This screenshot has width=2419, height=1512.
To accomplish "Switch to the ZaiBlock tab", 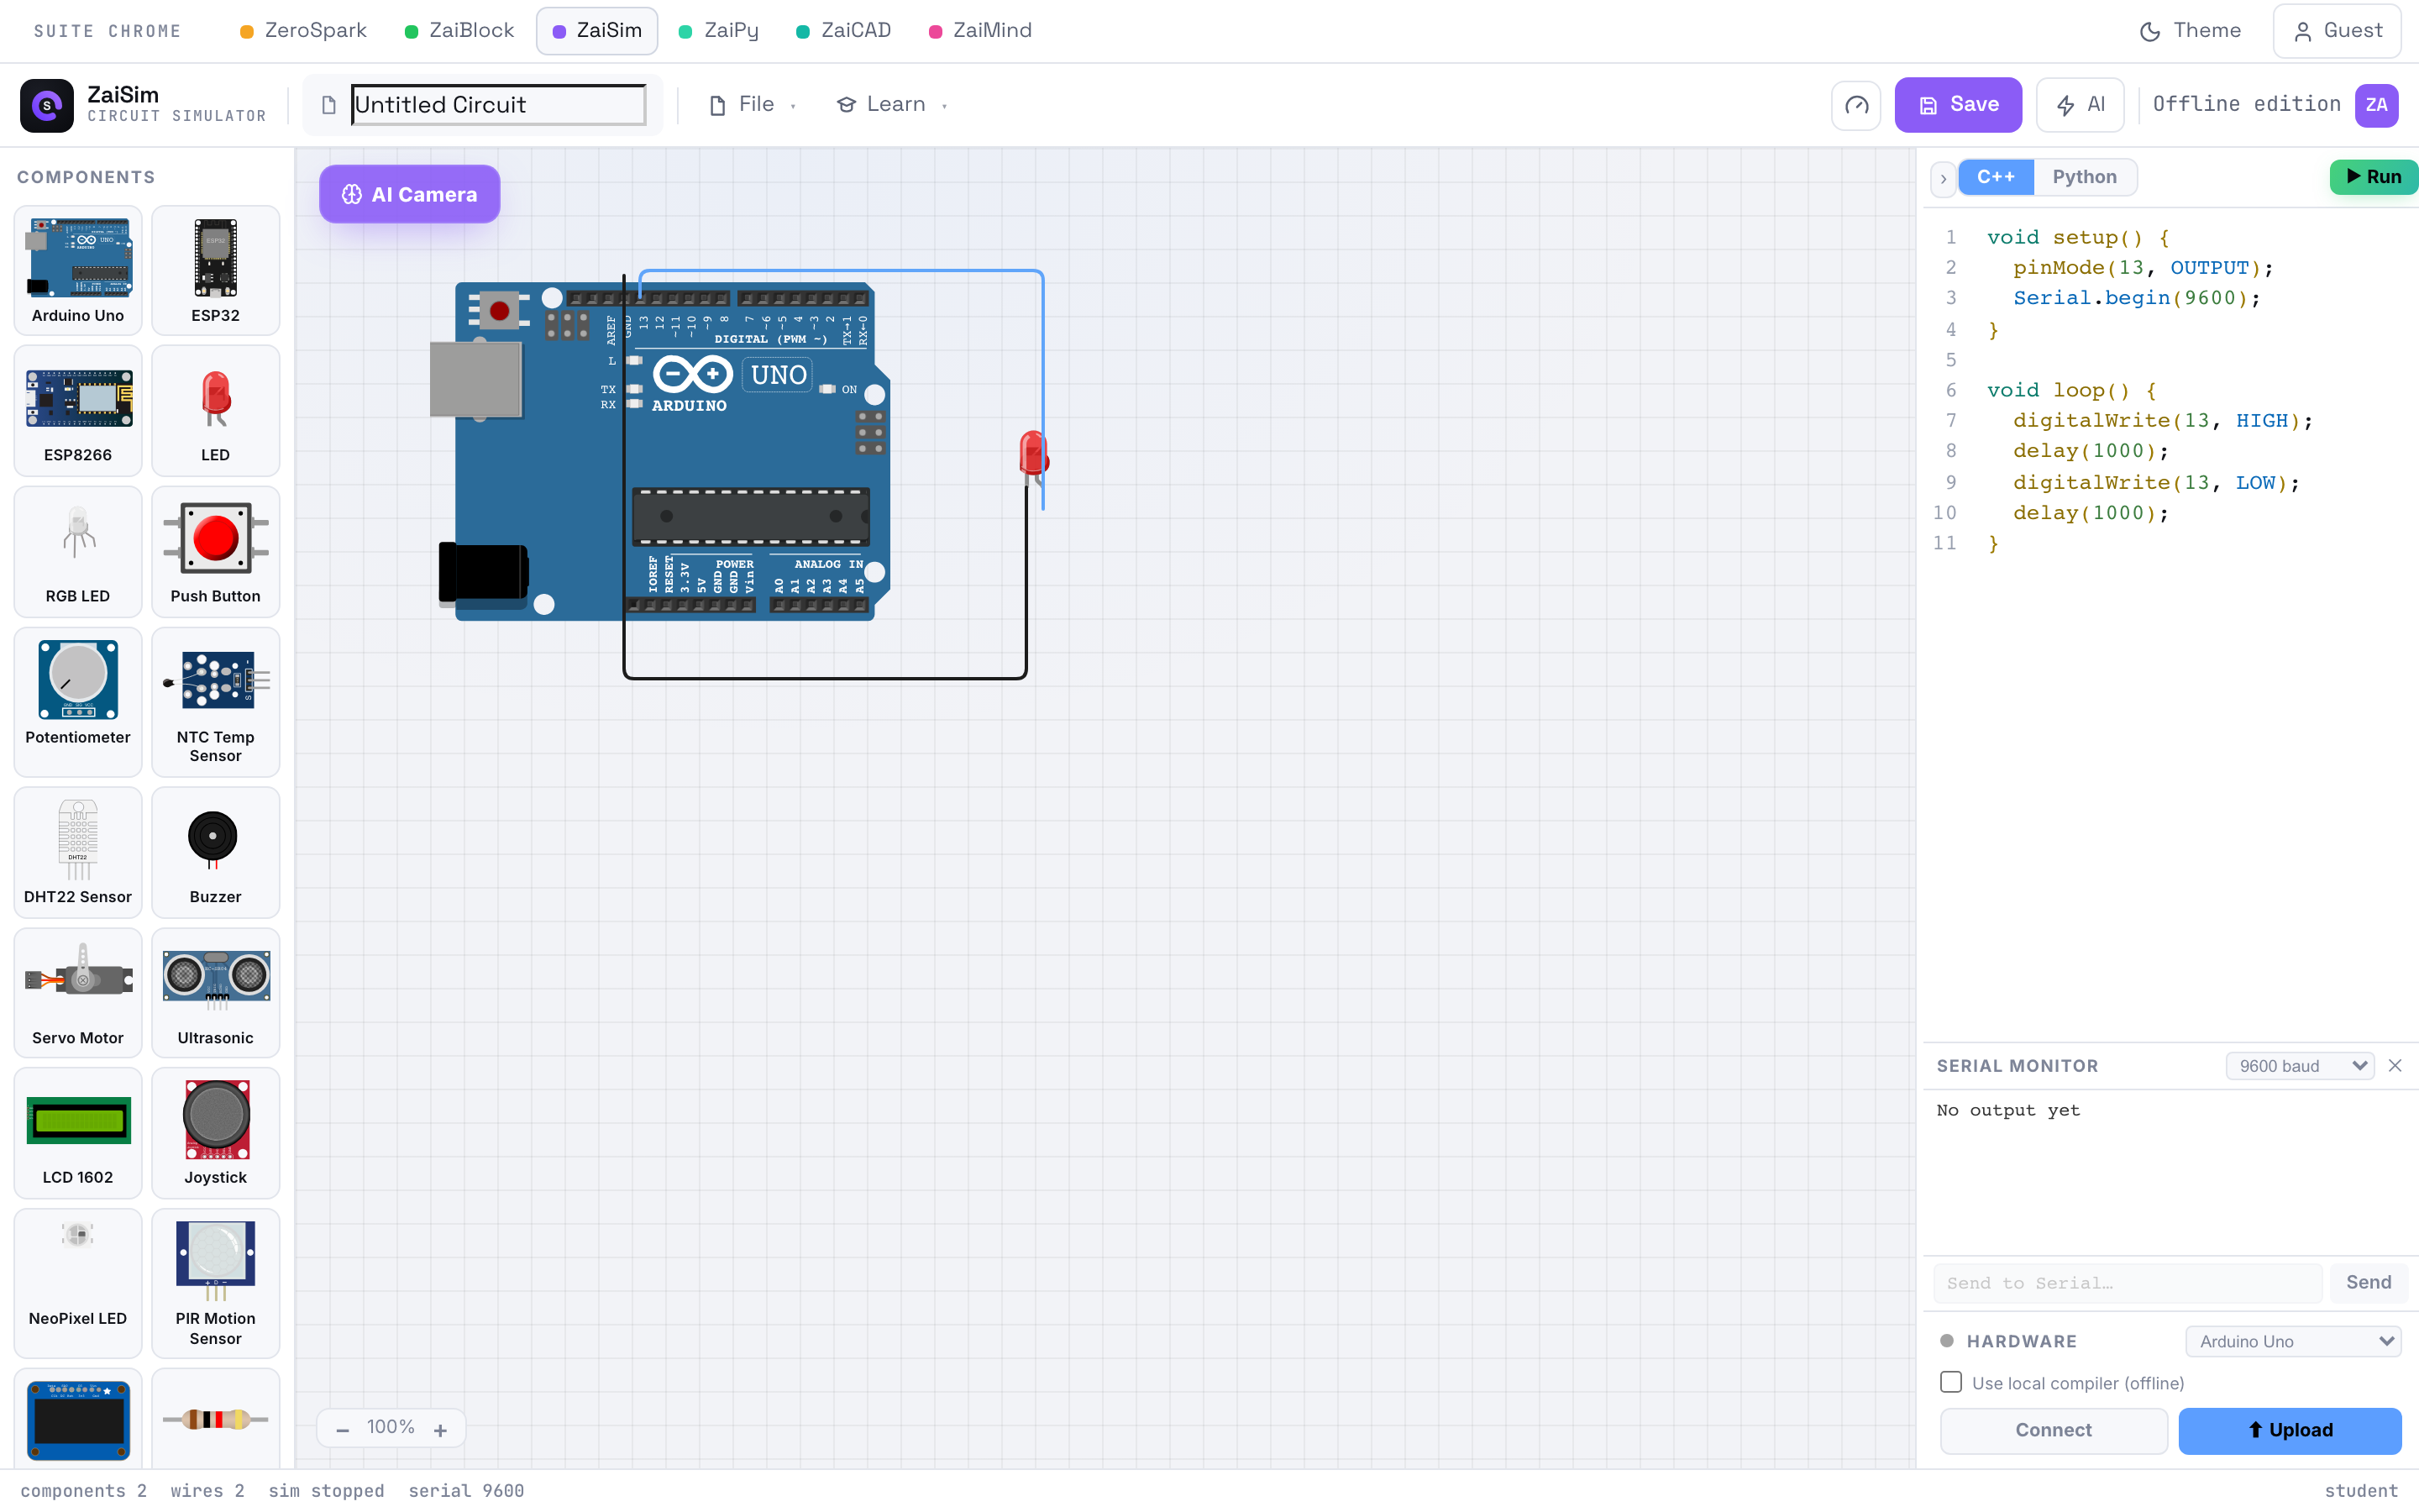I will coord(459,31).
